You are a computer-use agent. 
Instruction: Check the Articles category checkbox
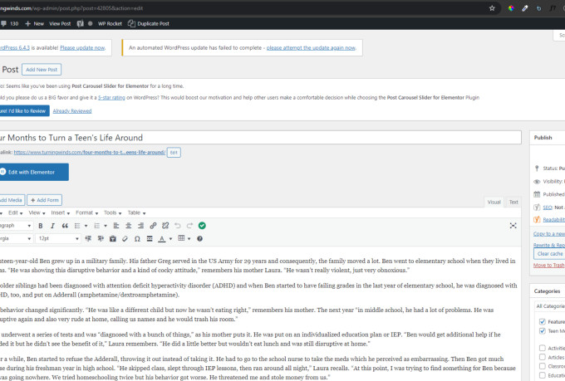pyautogui.click(x=543, y=357)
